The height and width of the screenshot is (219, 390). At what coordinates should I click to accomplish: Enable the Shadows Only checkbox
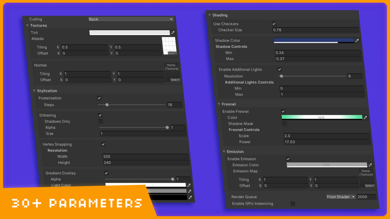pyautogui.click(x=101, y=121)
